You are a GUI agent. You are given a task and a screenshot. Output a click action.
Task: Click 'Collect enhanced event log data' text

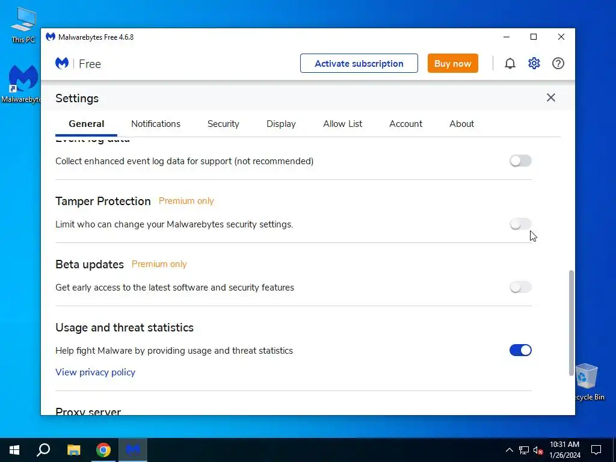[x=184, y=161]
